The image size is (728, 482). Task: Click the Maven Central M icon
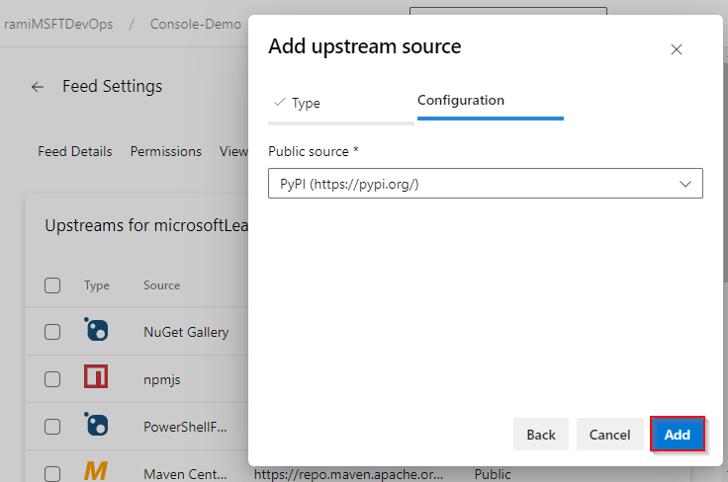(x=96, y=471)
